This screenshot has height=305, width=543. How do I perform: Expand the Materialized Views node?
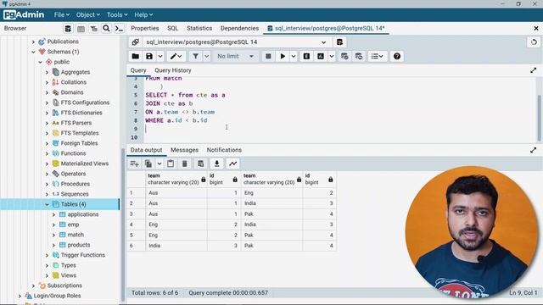47,164
